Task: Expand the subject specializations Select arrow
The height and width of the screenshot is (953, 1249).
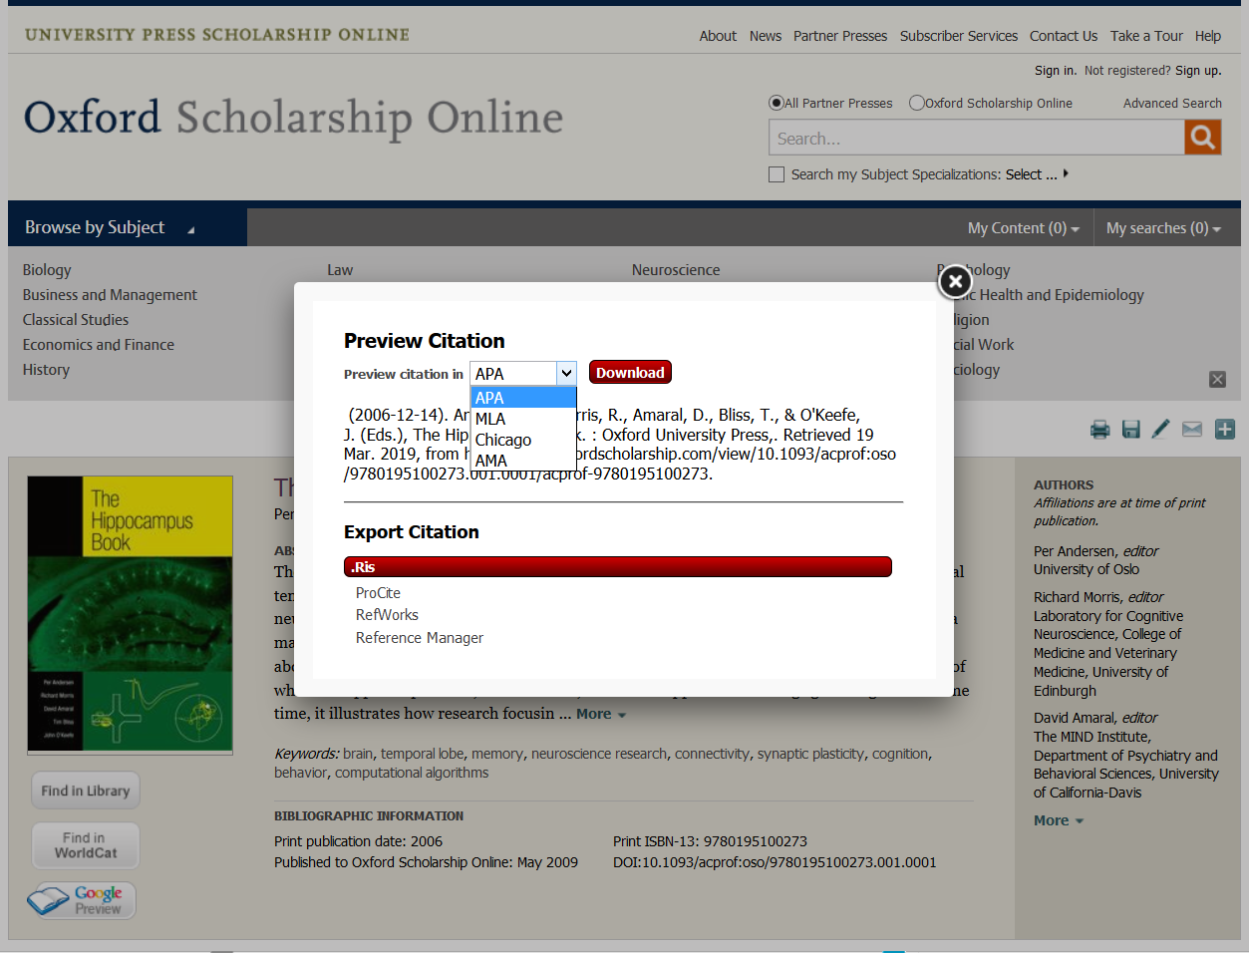Action: [1066, 173]
